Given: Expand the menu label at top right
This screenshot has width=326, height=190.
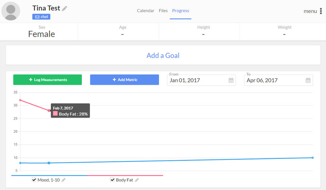Looking at the screenshot, I should click(x=310, y=11).
